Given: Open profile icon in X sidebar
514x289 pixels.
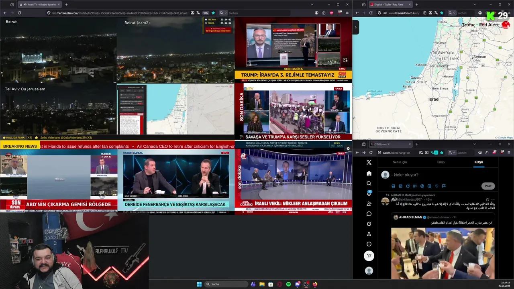Looking at the screenshot, I should click(x=369, y=234).
